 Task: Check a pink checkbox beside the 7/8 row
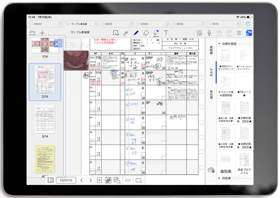(201, 61)
